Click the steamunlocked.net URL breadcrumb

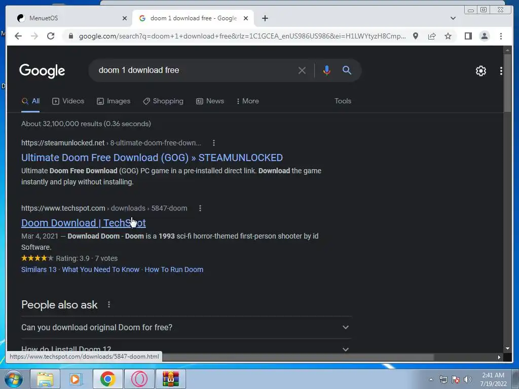pyautogui.click(x=111, y=143)
